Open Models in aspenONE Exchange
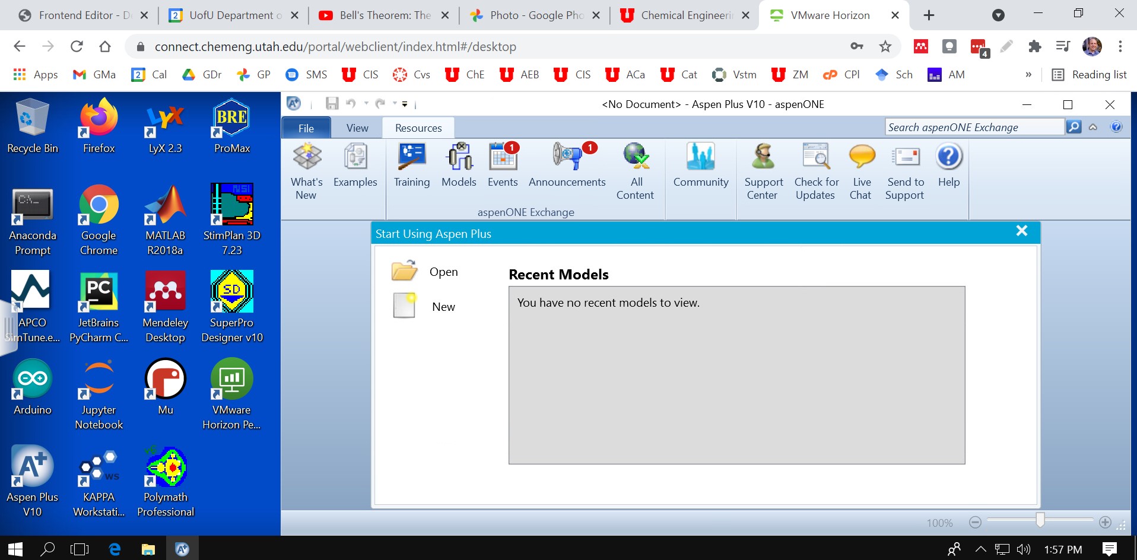 pyautogui.click(x=459, y=166)
